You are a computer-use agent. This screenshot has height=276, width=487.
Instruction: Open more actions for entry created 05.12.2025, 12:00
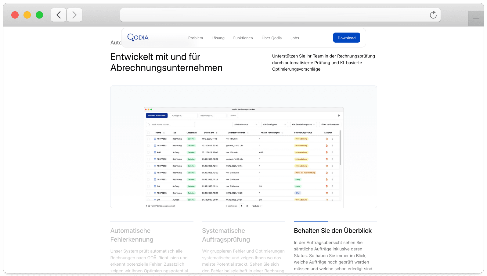pyautogui.click(x=332, y=173)
